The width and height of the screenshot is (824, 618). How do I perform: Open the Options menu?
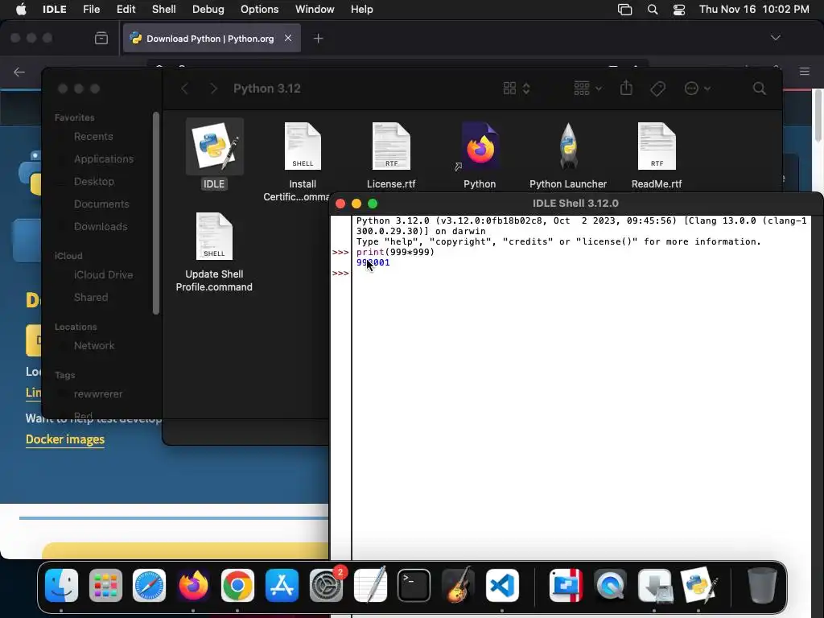(260, 10)
